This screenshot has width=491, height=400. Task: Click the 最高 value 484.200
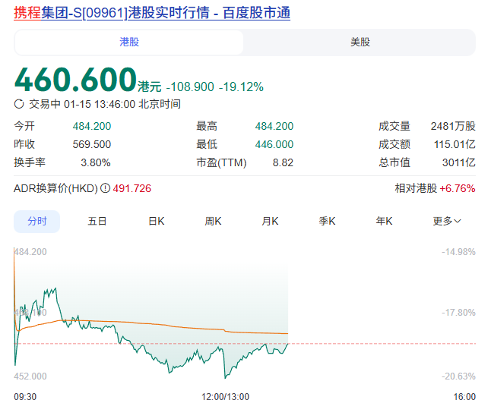pos(274,126)
